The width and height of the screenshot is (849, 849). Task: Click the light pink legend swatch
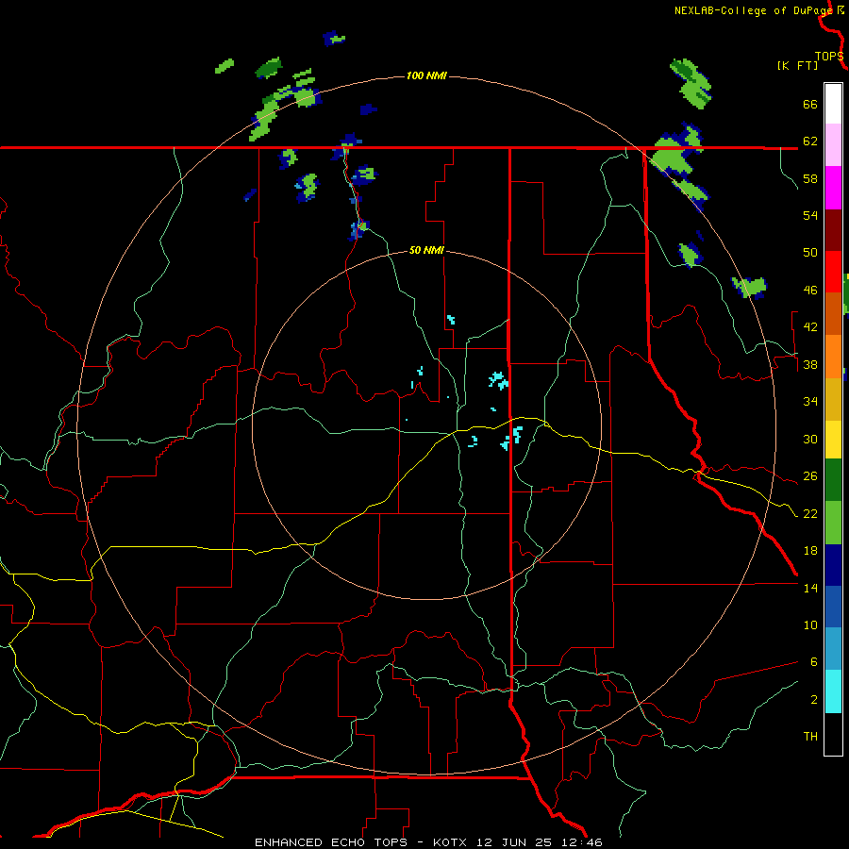point(833,145)
